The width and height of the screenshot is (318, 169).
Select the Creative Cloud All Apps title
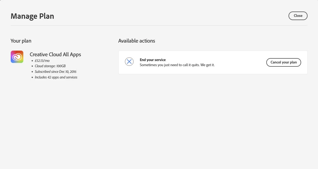coord(55,55)
